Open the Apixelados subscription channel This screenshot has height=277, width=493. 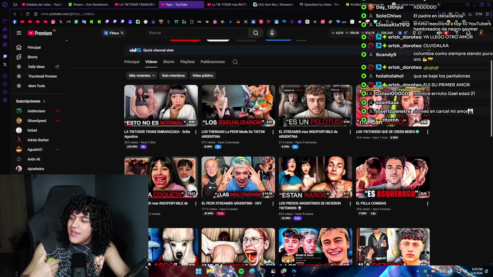pos(35,169)
